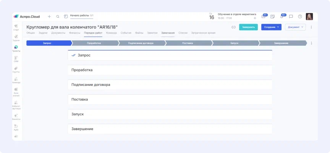Copy project link with chain icon
Image resolution: width=330 pixels, height=153 pixels.
coord(233,27)
